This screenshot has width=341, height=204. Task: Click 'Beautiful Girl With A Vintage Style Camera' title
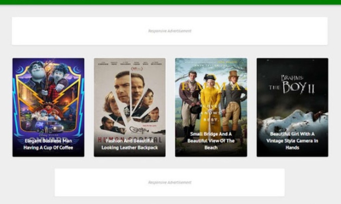tap(292, 141)
